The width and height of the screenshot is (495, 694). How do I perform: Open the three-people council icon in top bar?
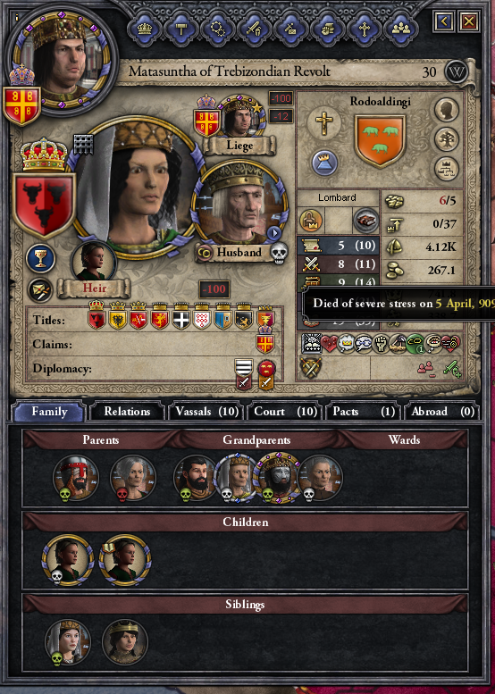point(401,29)
